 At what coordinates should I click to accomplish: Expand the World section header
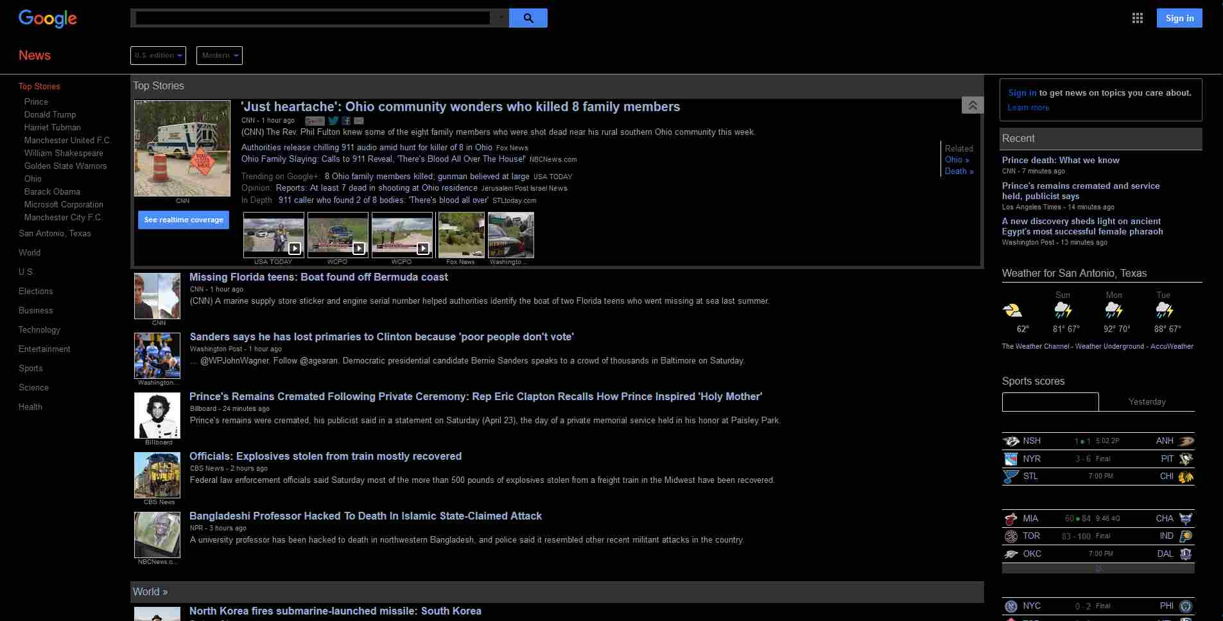click(150, 592)
